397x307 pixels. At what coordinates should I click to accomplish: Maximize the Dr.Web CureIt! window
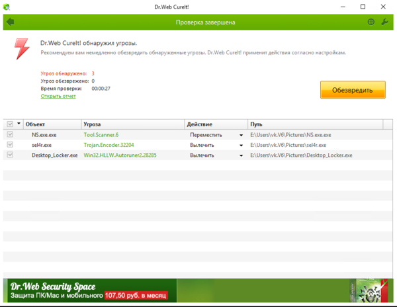tap(363, 7)
